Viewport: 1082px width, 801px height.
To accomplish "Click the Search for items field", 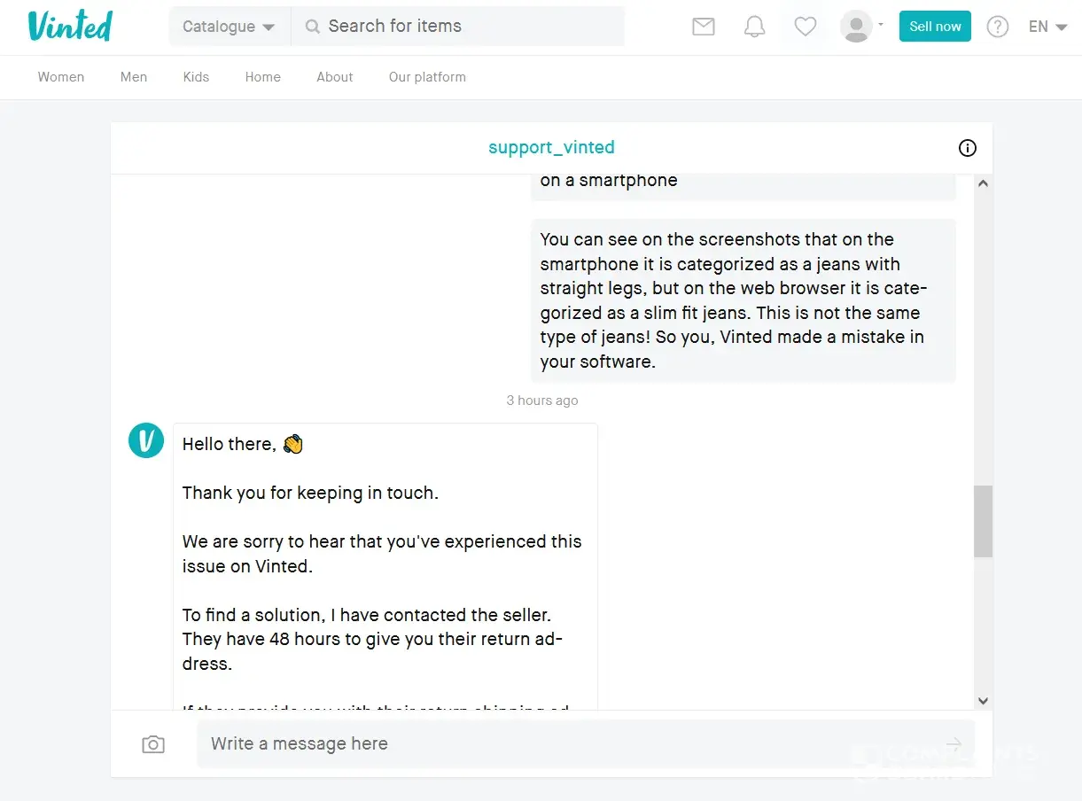I will click(470, 27).
